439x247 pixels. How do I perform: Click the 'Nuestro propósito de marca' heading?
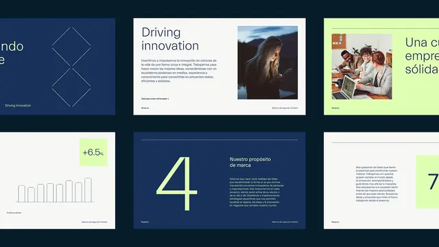250,162
